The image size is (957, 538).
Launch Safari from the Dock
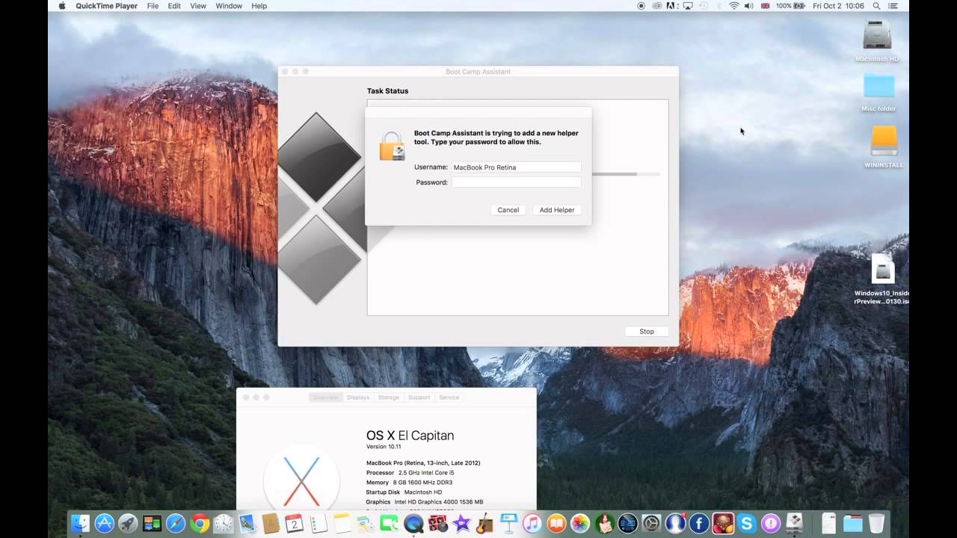coord(176,523)
